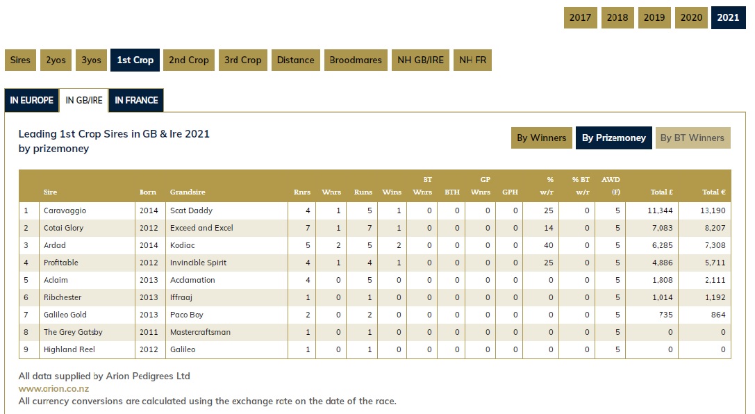View the Broodmares tab
Screen dimensions: 755x414
[x=356, y=60]
